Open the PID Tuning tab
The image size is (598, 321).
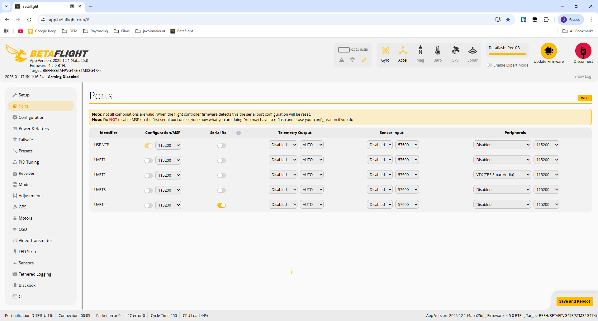(x=29, y=162)
